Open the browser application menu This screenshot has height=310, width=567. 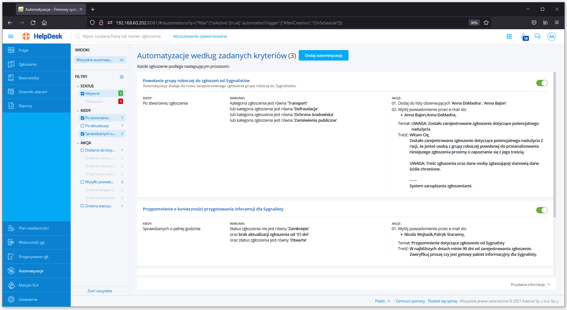[557, 23]
